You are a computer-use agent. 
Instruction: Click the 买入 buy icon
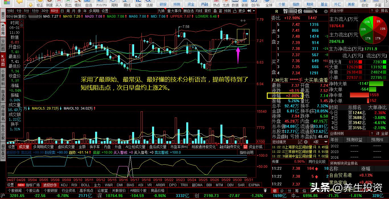tap(59, 3)
